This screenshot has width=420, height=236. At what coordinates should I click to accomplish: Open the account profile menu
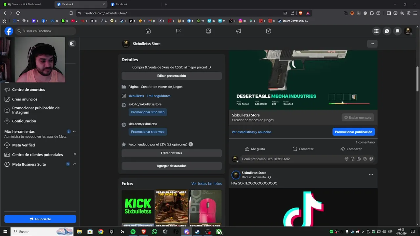click(x=408, y=31)
